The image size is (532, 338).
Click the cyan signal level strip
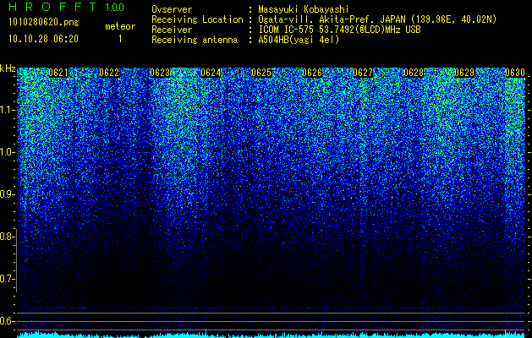point(271,335)
